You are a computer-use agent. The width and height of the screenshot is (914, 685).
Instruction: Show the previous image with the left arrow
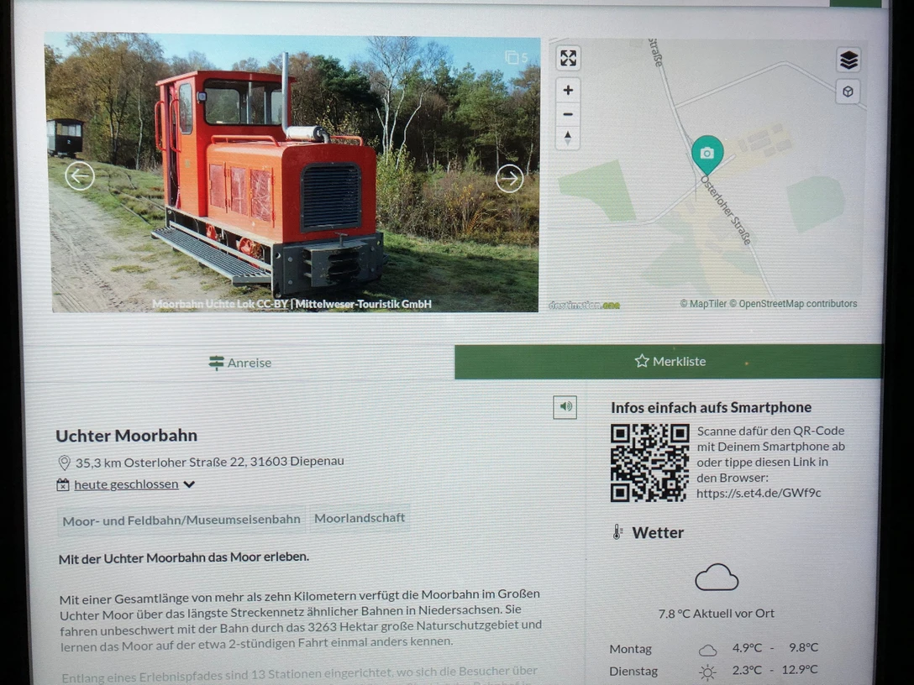(x=79, y=176)
